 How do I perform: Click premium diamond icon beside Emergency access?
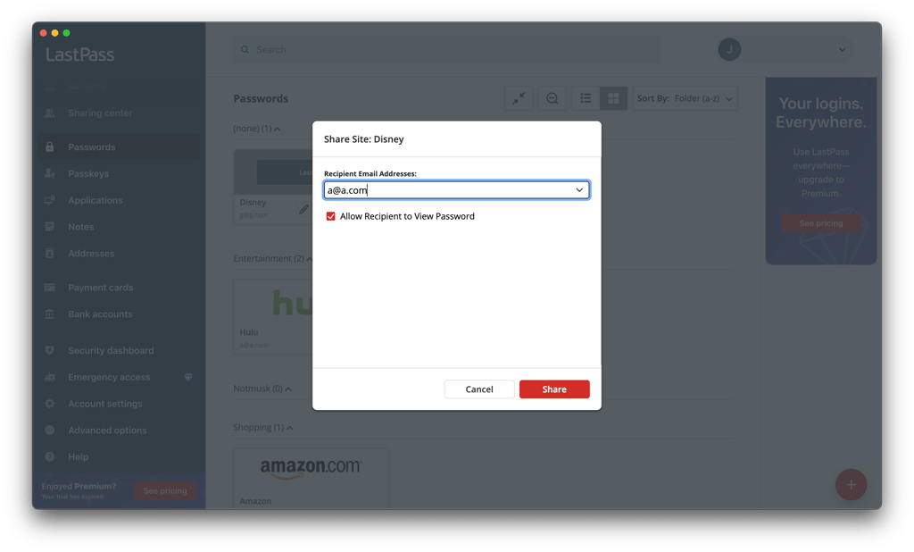[x=188, y=377]
